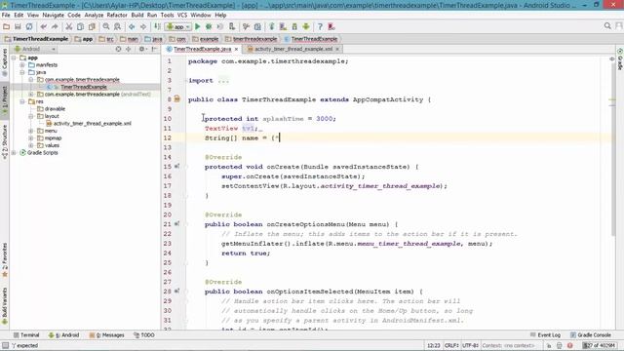Toggle the read-only lock icon in status bar
The width and height of the screenshot is (624, 351).
point(549,345)
